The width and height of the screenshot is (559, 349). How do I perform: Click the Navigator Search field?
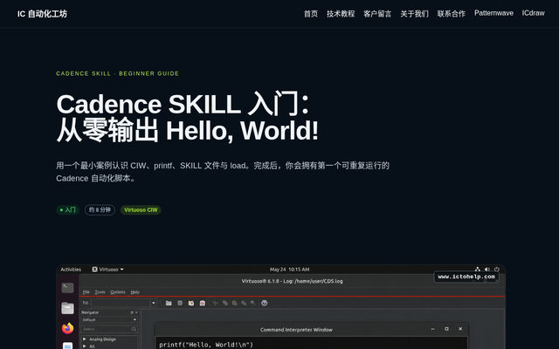(109, 329)
